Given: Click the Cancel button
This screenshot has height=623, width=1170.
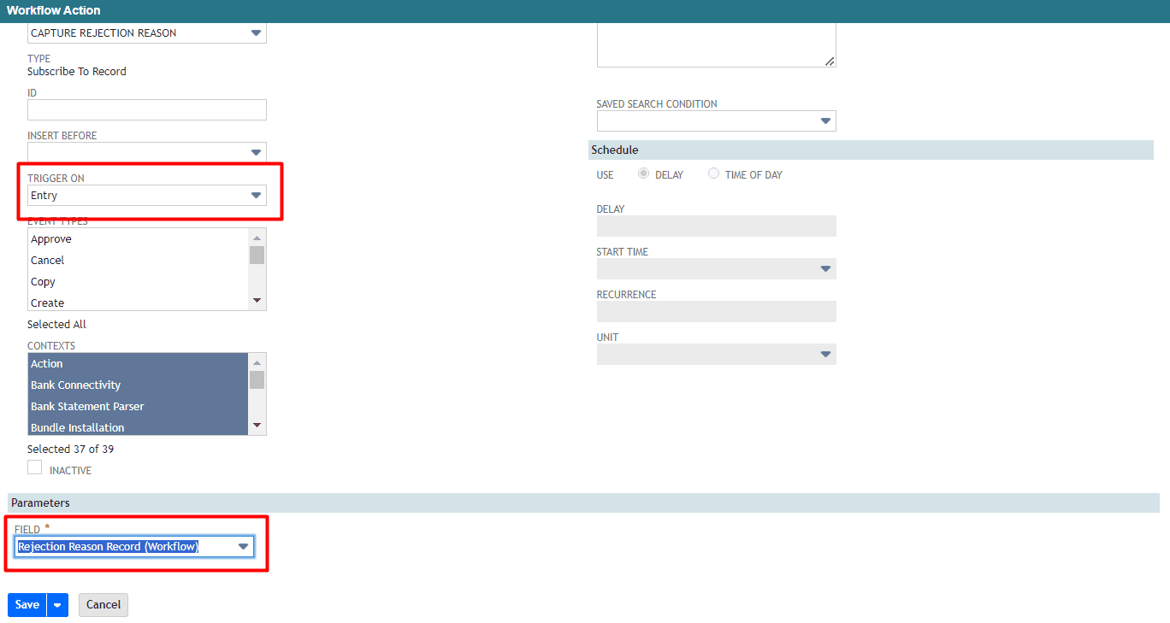Looking at the screenshot, I should 103,605.
